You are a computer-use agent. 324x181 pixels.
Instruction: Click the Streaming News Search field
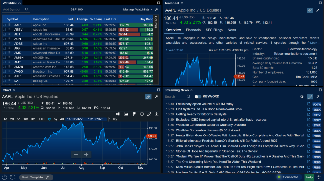(175, 97)
